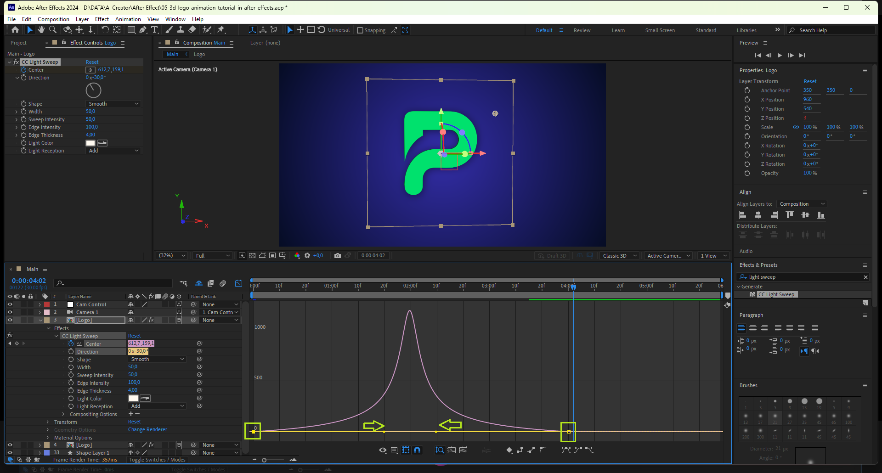Select the Pen tool
Screen dimensions: 882x473
point(143,30)
